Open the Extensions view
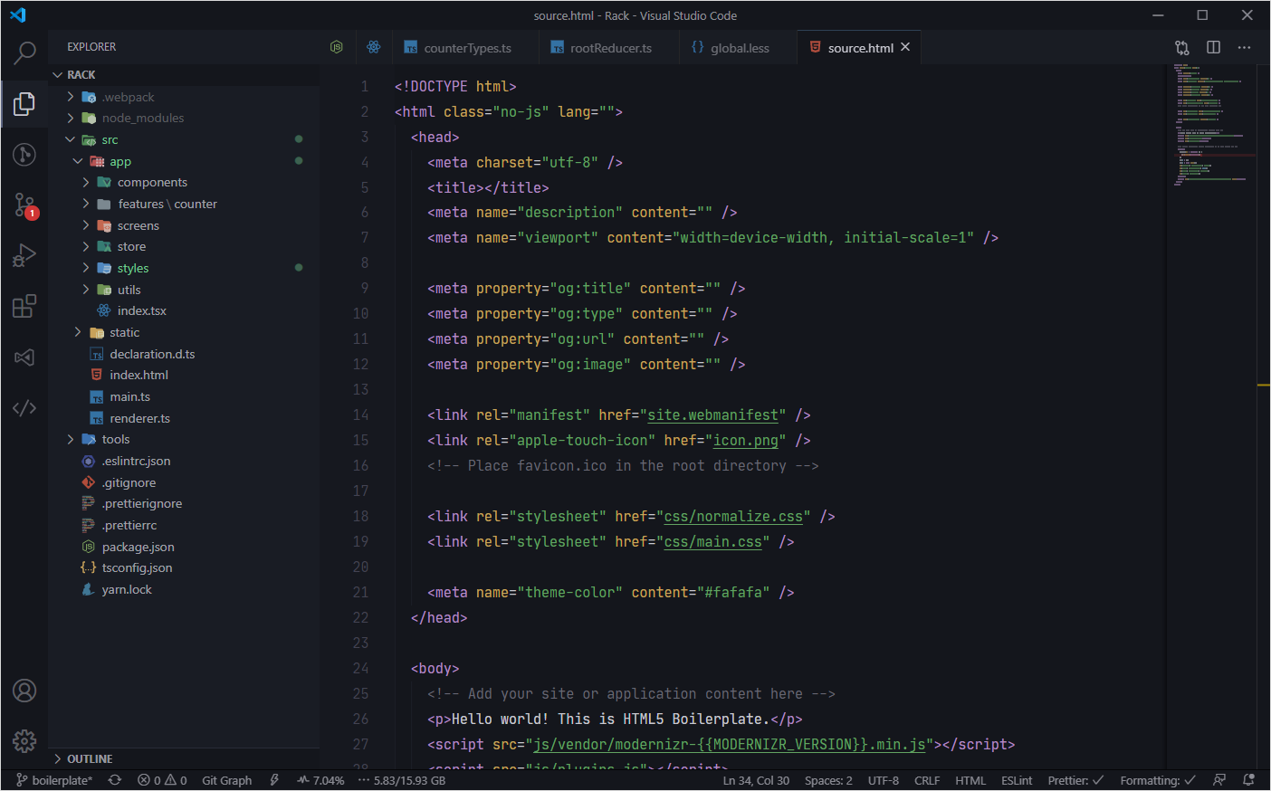1271x791 pixels. pyautogui.click(x=24, y=306)
